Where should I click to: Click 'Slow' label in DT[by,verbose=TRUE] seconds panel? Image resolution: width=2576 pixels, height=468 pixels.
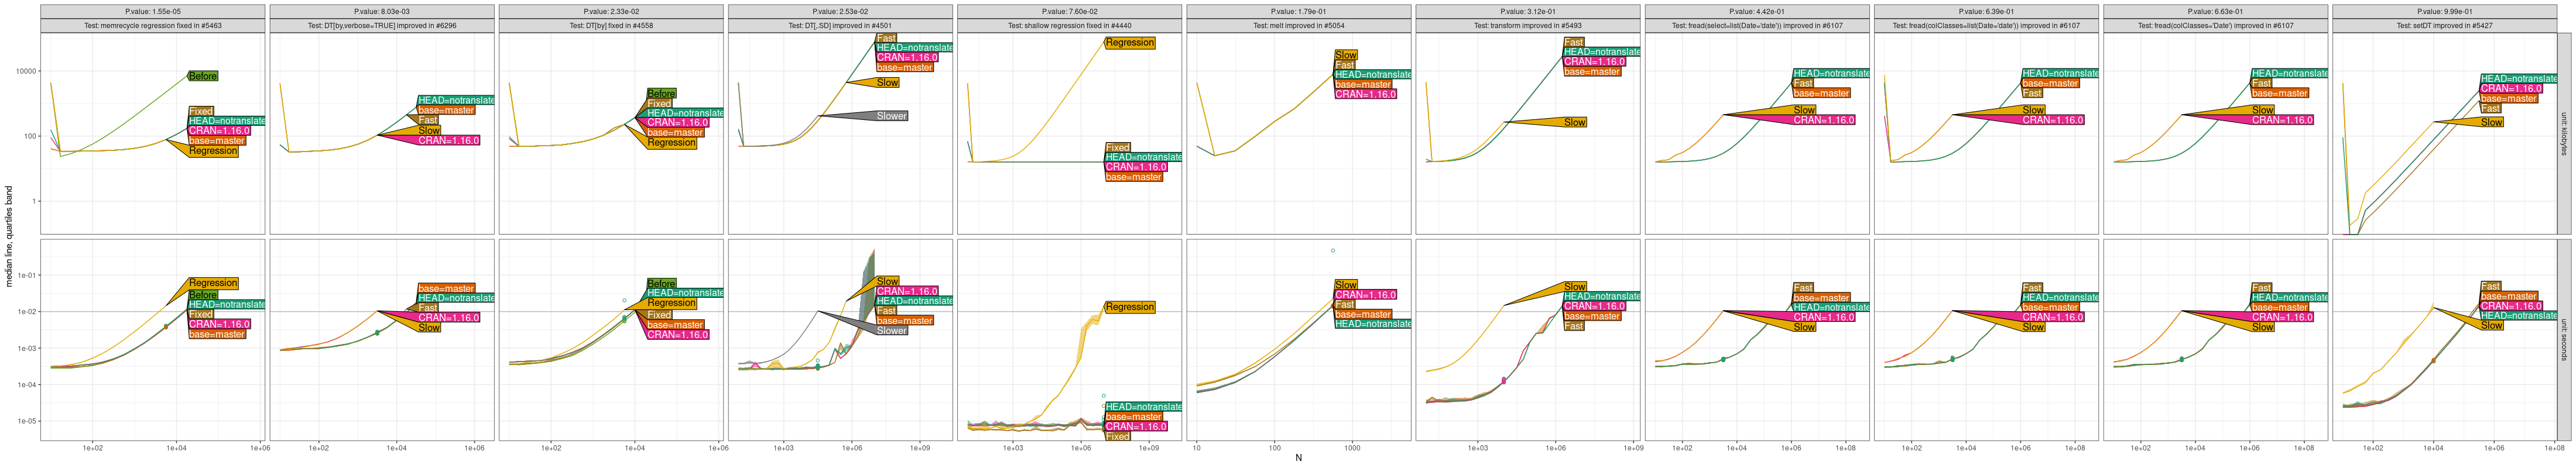click(x=429, y=328)
